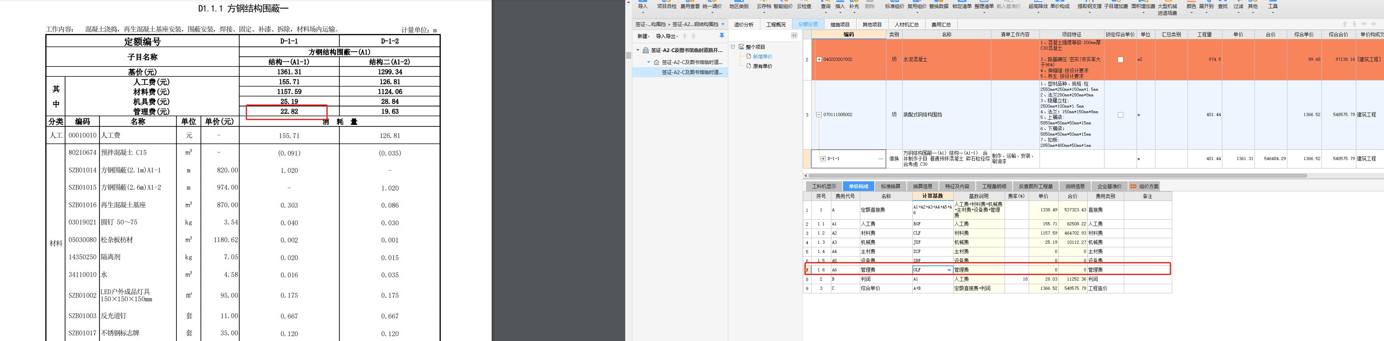Click 插入 toolbar item
The height and width of the screenshot is (341, 1384).
(x=840, y=6)
